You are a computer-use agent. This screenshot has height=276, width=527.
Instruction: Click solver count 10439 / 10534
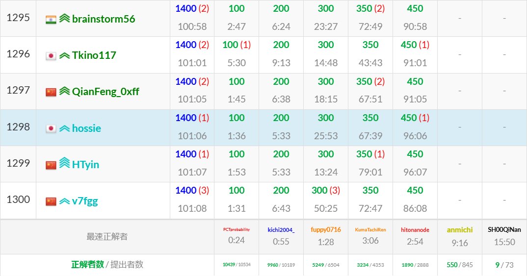(x=237, y=265)
